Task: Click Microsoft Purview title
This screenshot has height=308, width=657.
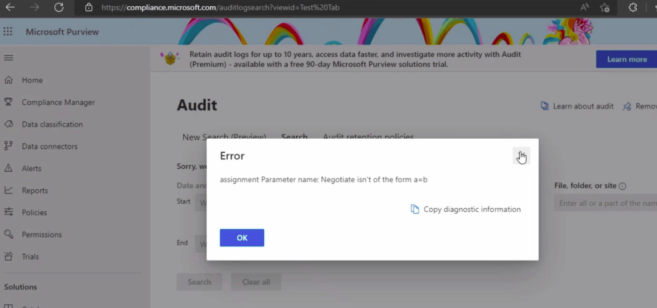Action: [x=62, y=32]
